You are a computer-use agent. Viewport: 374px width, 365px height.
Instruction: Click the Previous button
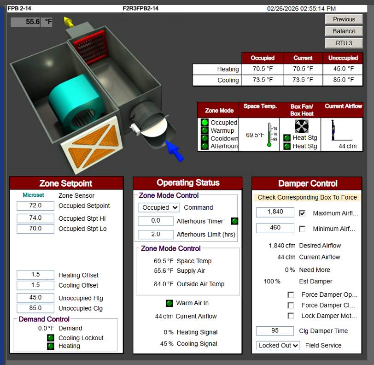tap(344, 19)
